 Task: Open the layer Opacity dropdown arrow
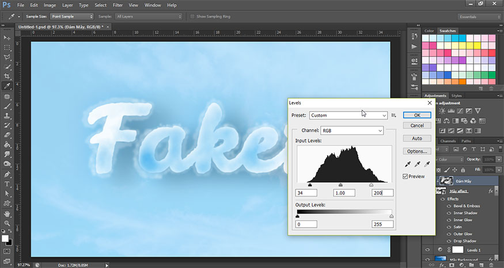coord(499,159)
